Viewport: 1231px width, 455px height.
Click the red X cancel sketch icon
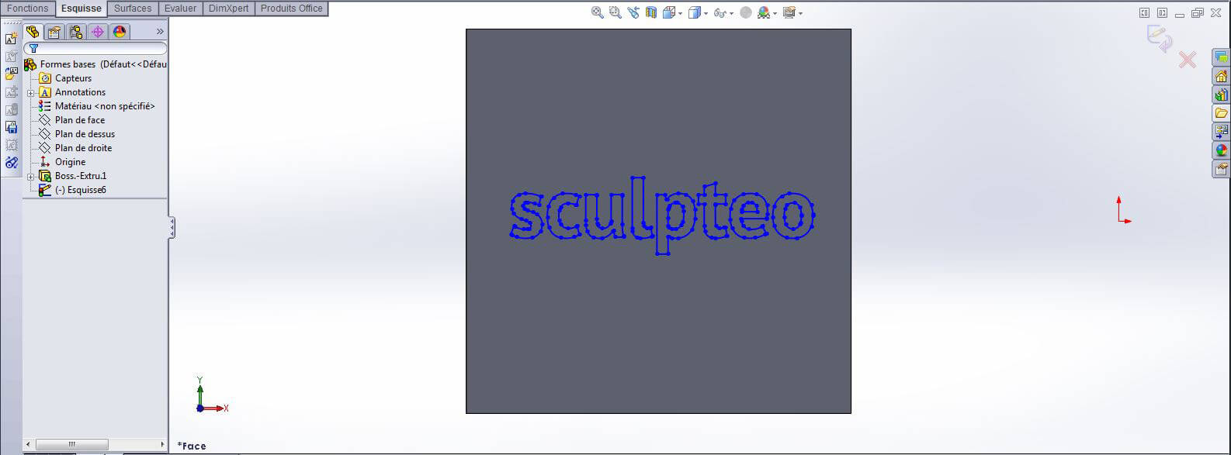pos(1187,60)
